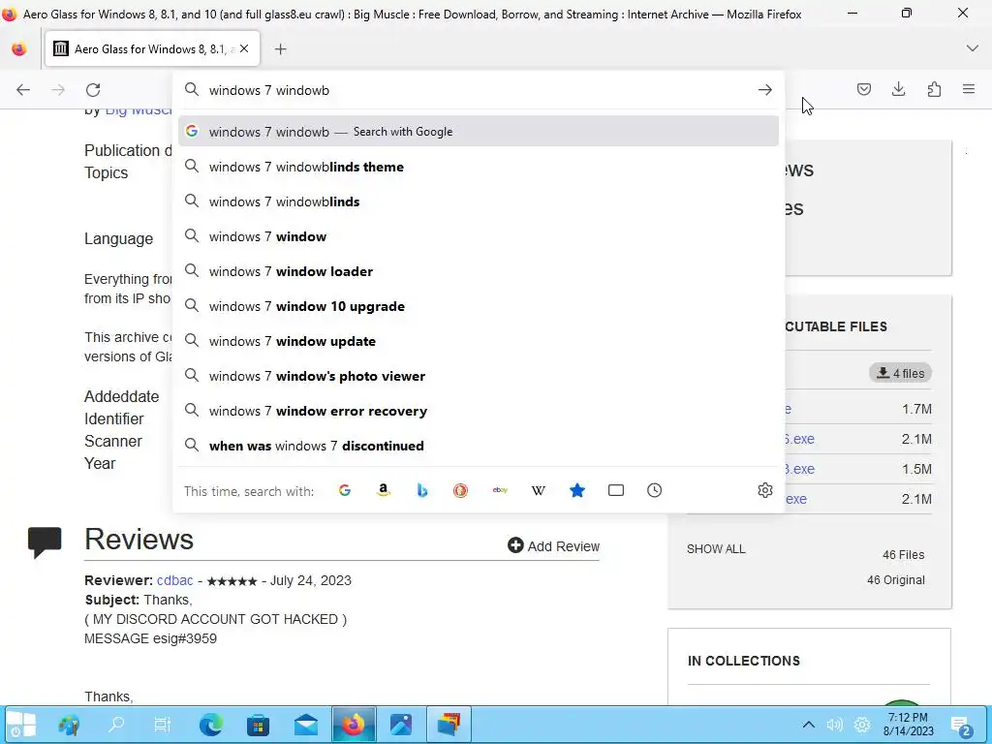Image resolution: width=992 pixels, height=744 pixels.
Task: Close the Aero Glass tab
Action: click(244, 48)
